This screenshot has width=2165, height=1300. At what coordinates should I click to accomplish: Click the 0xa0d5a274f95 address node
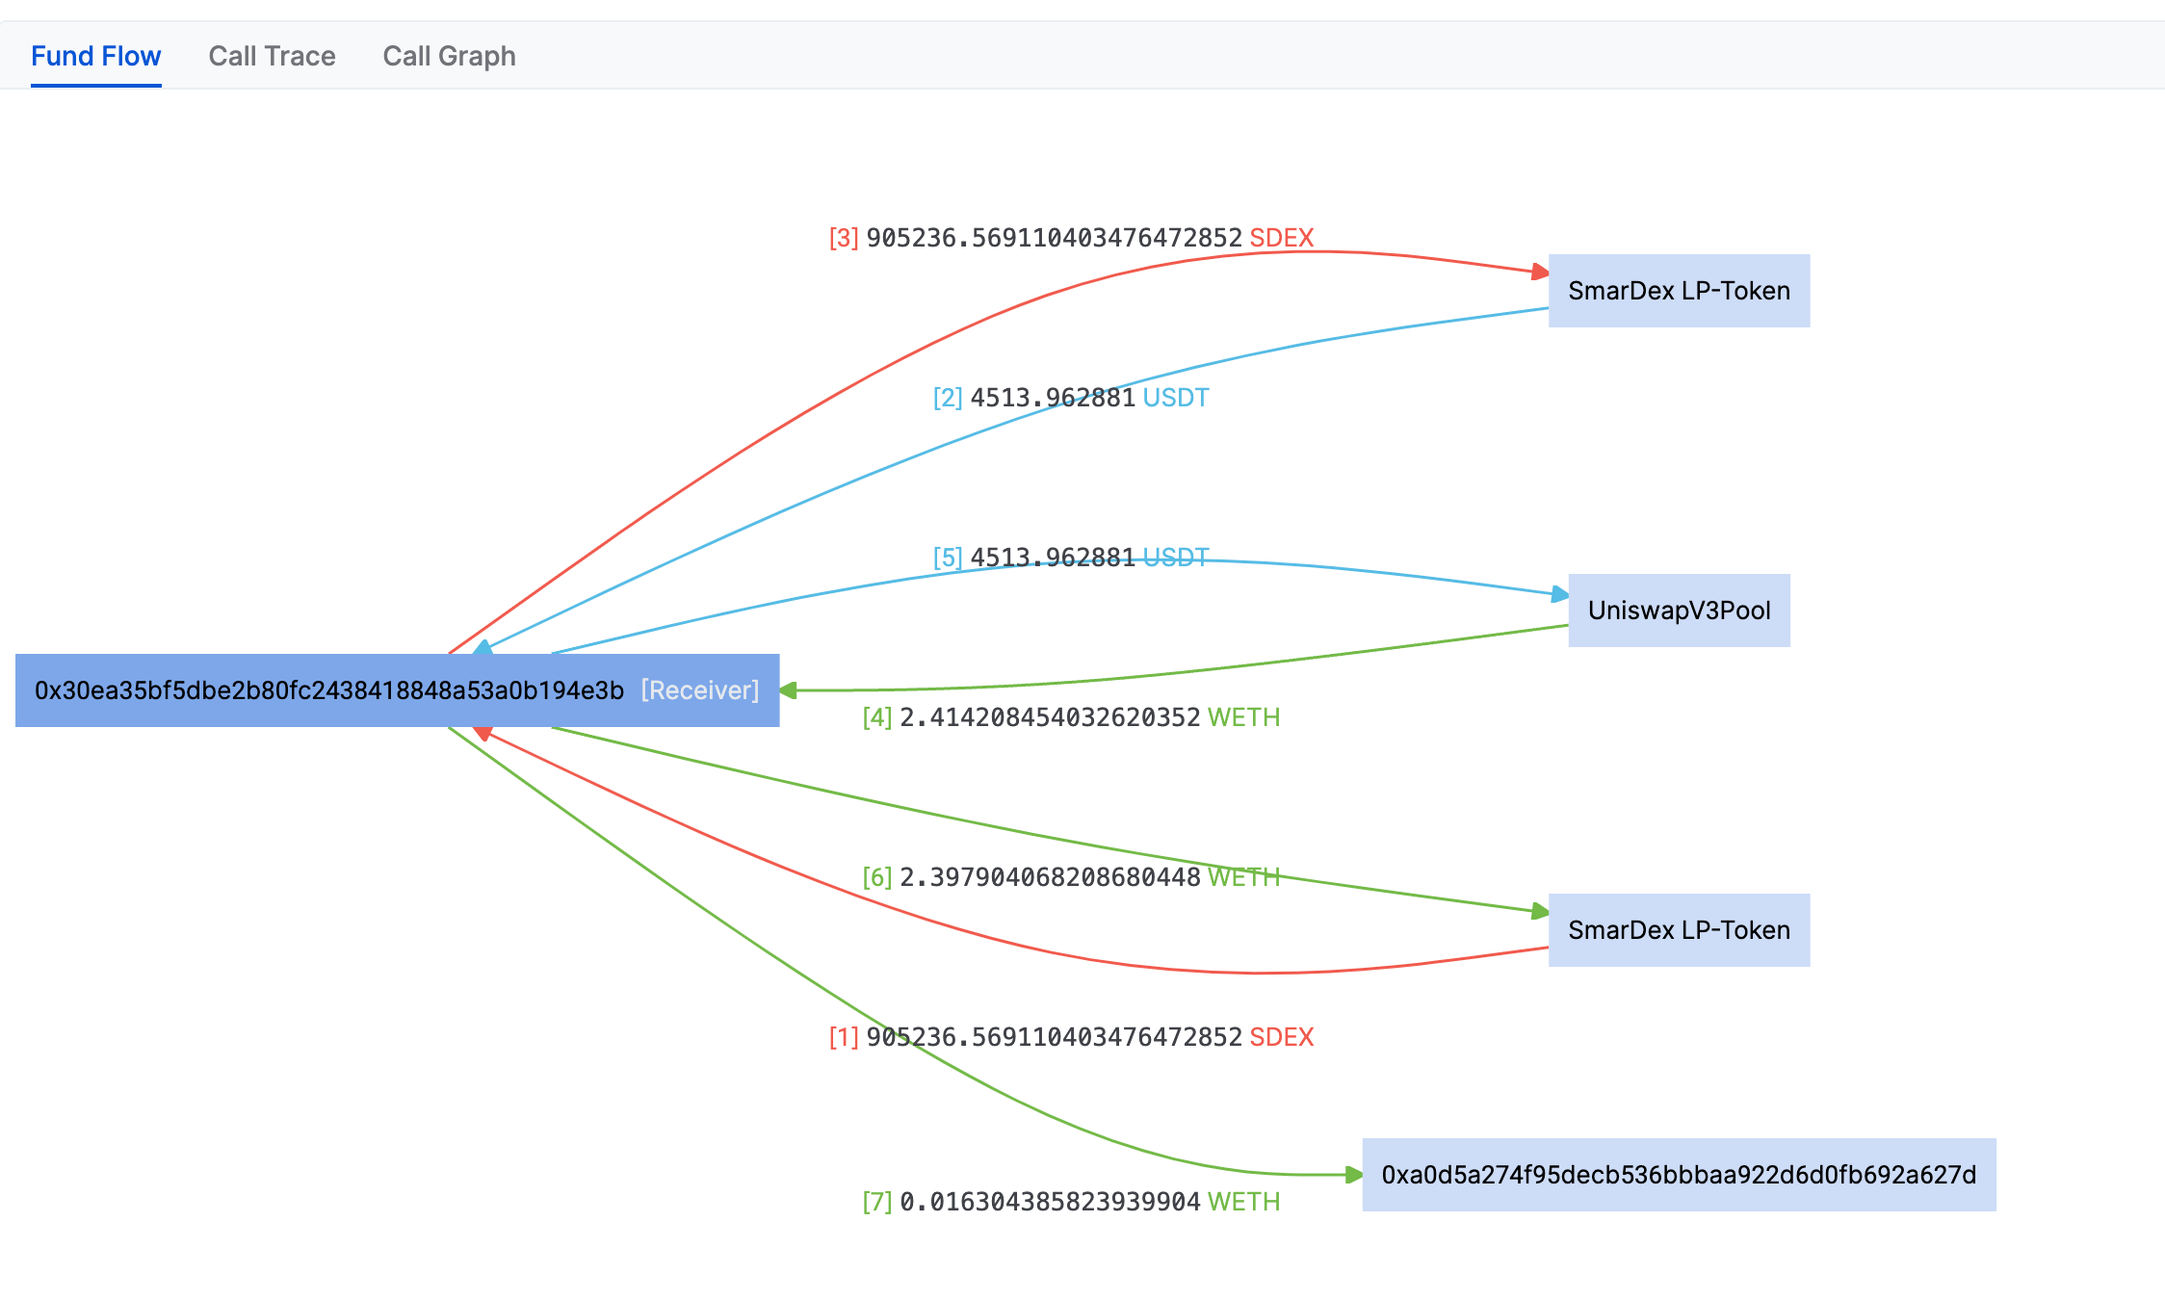pos(1679,1175)
